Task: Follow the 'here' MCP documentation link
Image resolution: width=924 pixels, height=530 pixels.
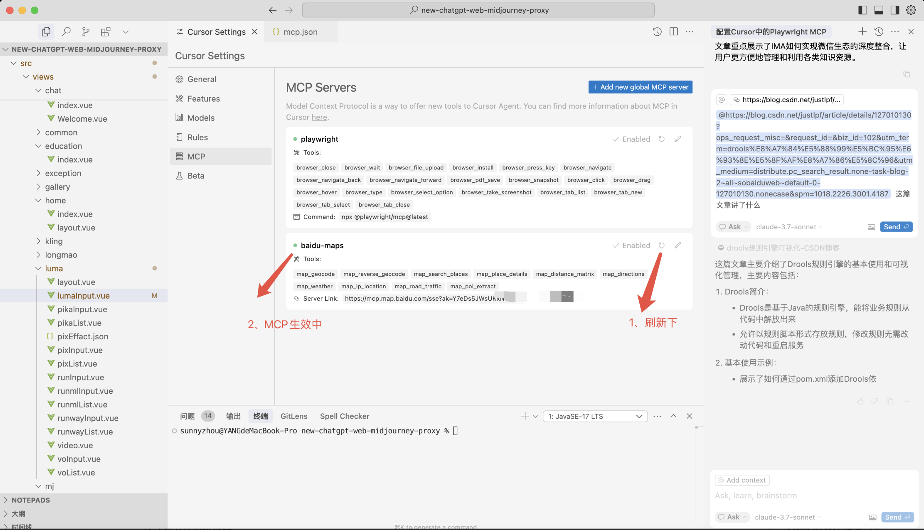Action: pos(319,117)
